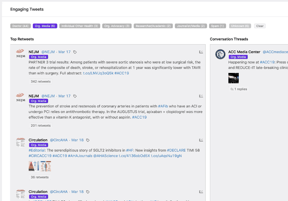Toggle the Org. Media (6) filter
Viewport: 288px width, 201px height.
point(45,26)
